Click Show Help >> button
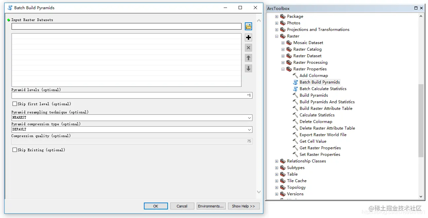This screenshot has height=218, width=428. tap(244, 206)
